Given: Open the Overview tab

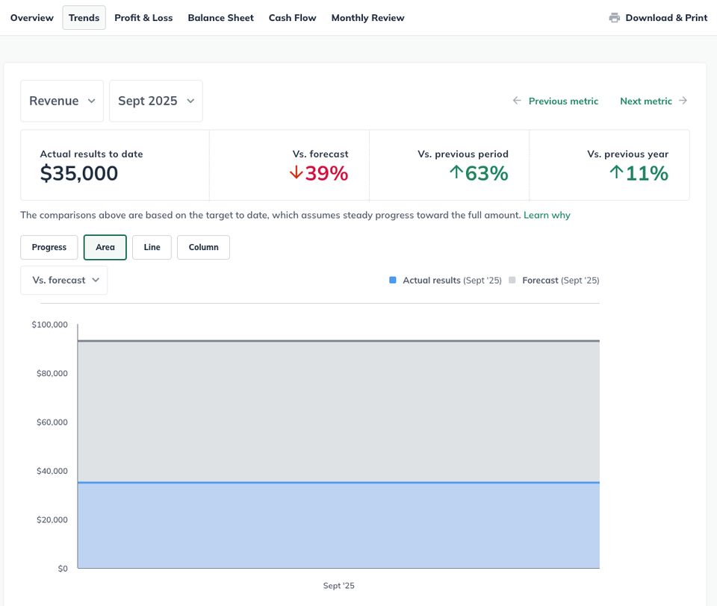Looking at the screenshot, I should click(x=31, y=18).
